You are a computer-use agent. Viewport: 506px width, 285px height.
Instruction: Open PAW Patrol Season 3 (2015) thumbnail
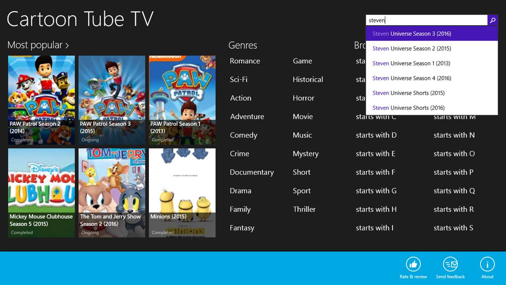pos(112,100)
